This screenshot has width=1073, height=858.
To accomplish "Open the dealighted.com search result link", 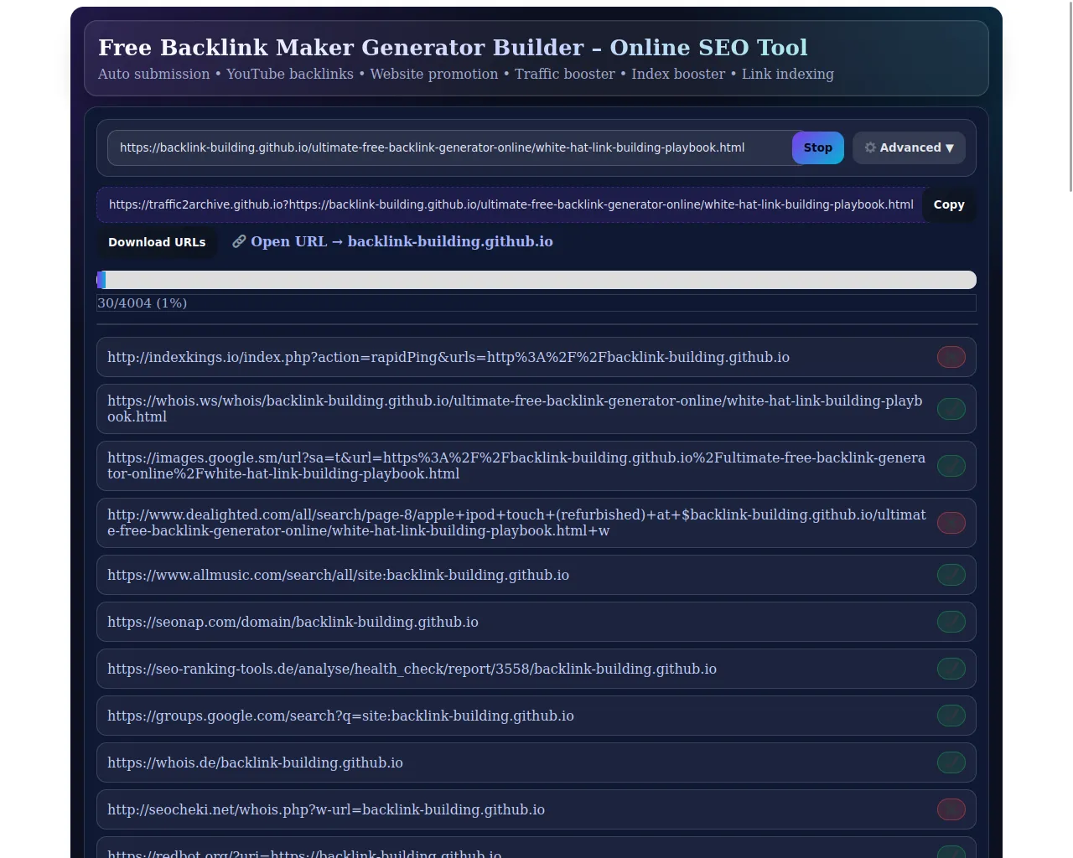I will point(516,523).
